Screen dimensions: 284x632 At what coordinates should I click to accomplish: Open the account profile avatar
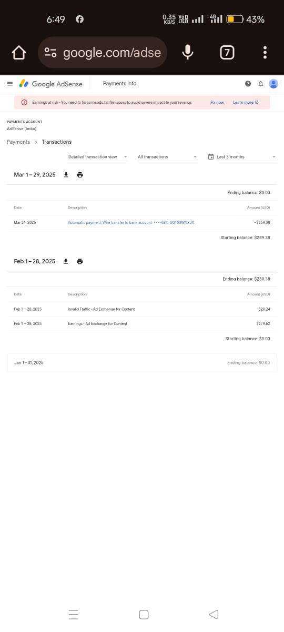(273, 84)
